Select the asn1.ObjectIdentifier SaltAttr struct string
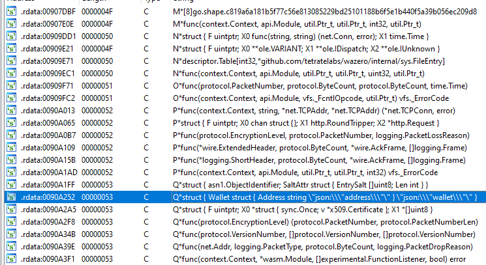Viewport: 486px width, 265px height. [x=301, y=185]
